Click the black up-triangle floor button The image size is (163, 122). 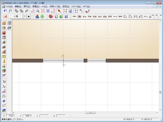point(29,17)
